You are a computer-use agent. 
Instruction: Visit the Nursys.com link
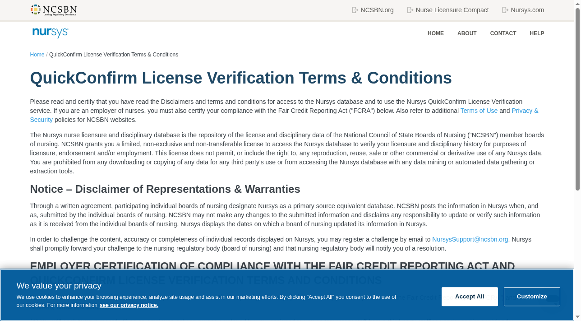click(527, 10)
